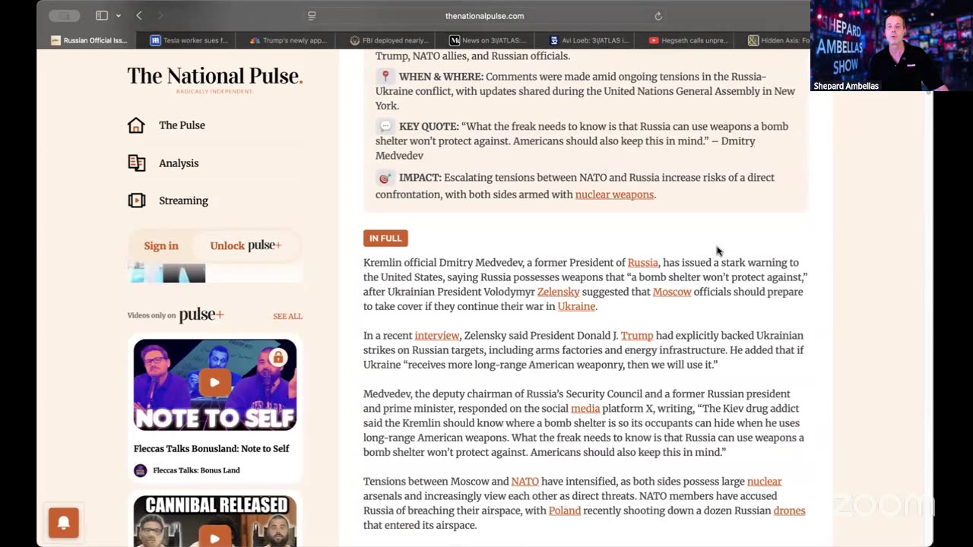973x547 pixels.
Task: Go back with the back arrow
Action: (139, 15)
